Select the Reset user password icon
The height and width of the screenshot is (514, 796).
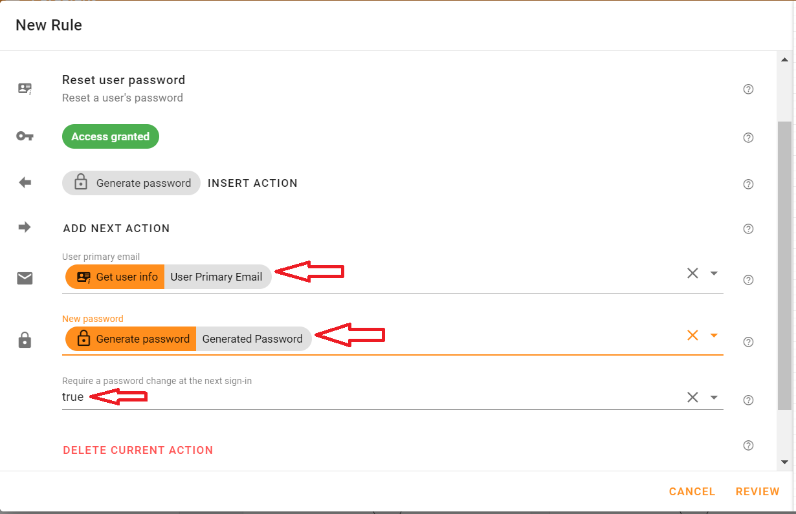coord(25,89)
